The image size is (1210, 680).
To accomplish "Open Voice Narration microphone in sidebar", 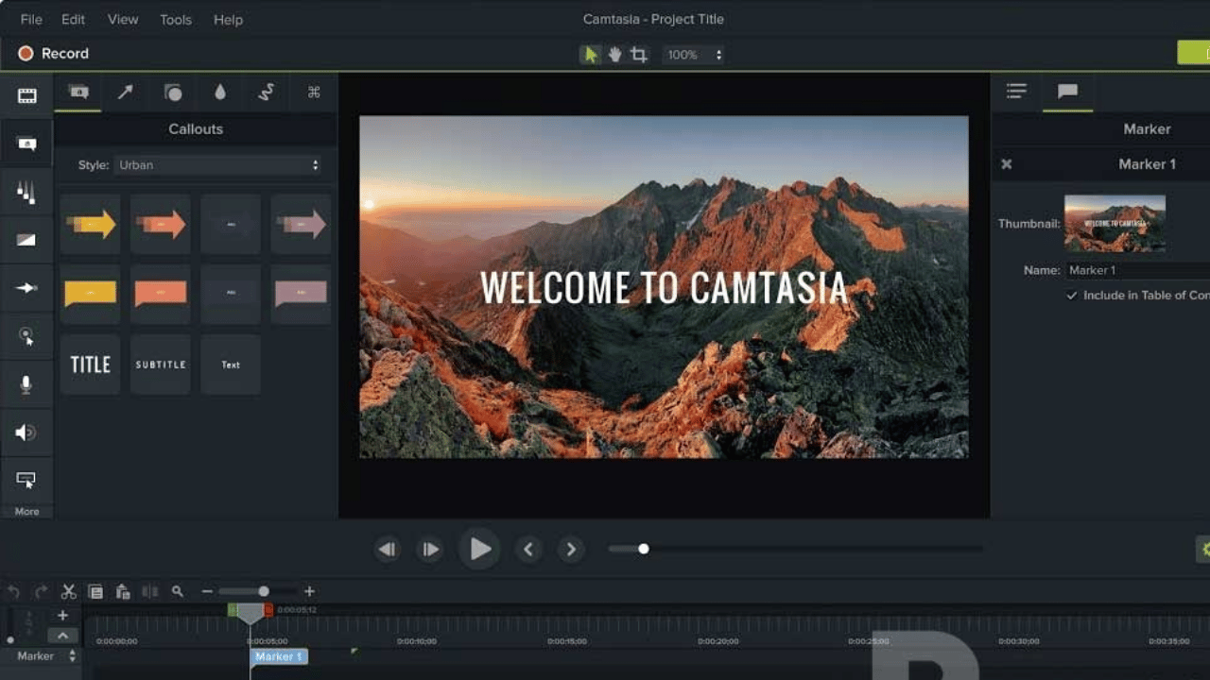I will pos(26,384).
